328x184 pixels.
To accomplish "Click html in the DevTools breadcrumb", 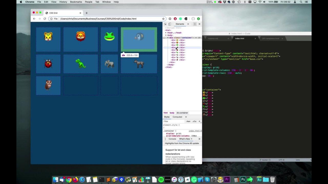I will click(x=166, y=113).
